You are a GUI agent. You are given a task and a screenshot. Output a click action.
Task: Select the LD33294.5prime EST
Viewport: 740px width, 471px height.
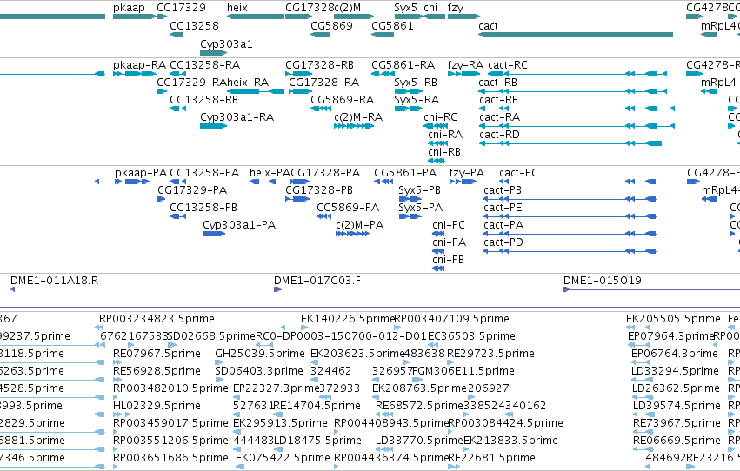[641, 380]
